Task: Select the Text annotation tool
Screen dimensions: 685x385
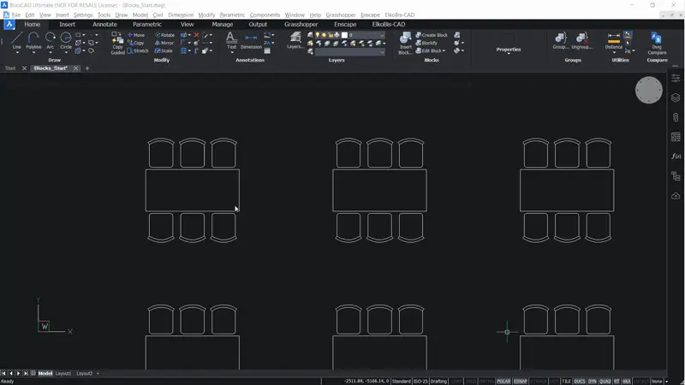Action: [231, 40]
